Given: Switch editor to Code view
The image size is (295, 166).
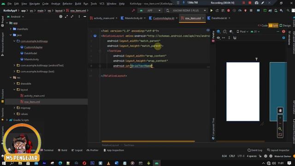Looking at the screenshot, I should (263, 25).
